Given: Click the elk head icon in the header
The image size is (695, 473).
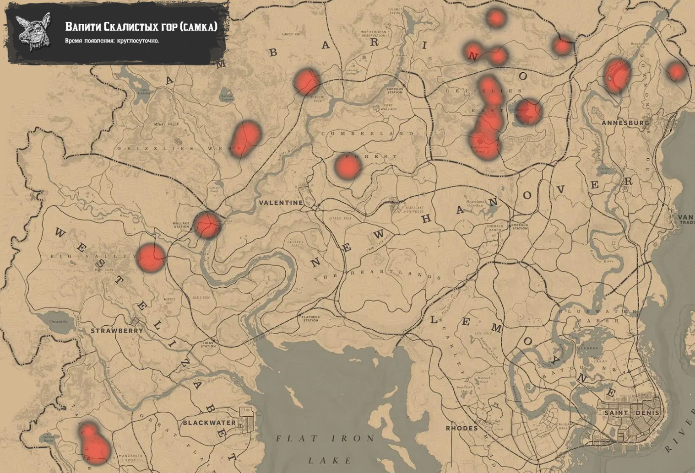Looking at the screenshot, I should click(33, 32).
